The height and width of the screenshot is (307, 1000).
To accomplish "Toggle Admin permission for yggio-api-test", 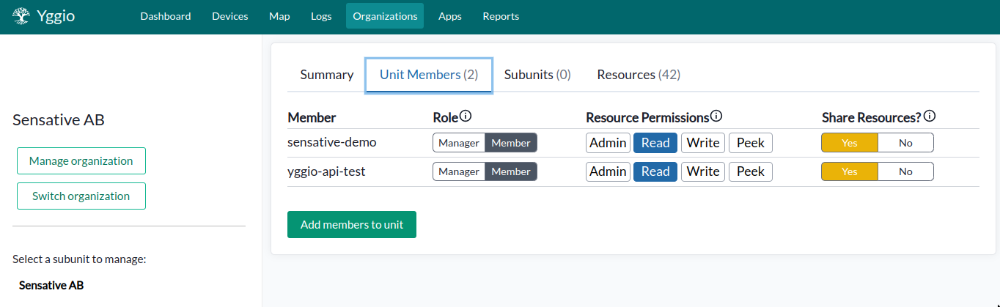I will pyautogui.click(x=609, y=171).
